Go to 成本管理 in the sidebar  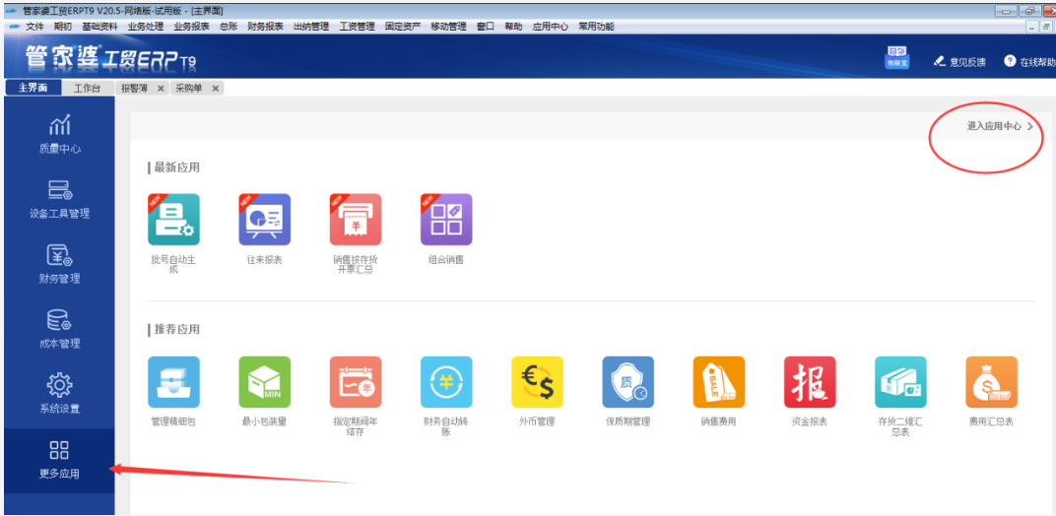point(59,329)
